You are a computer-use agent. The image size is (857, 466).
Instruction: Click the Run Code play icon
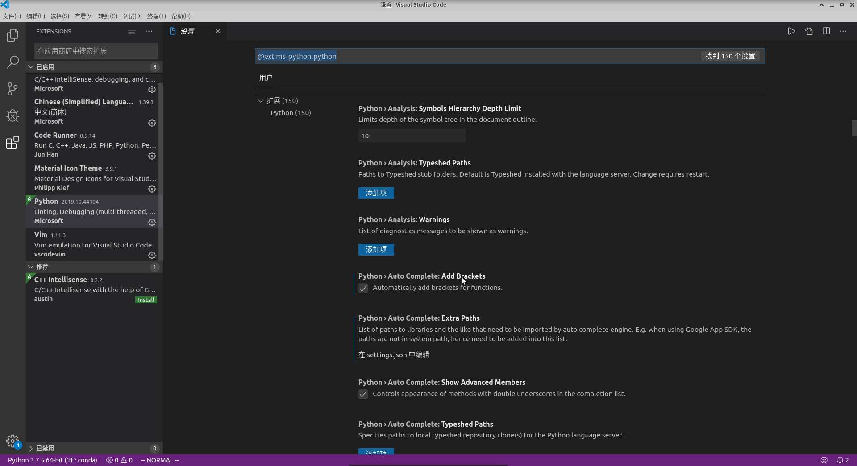click(x=791, y=31)
